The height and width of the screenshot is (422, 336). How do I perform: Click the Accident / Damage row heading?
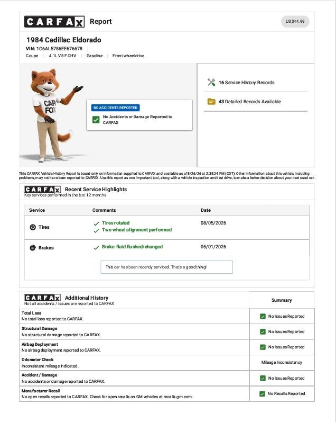[x=39, y=375]
